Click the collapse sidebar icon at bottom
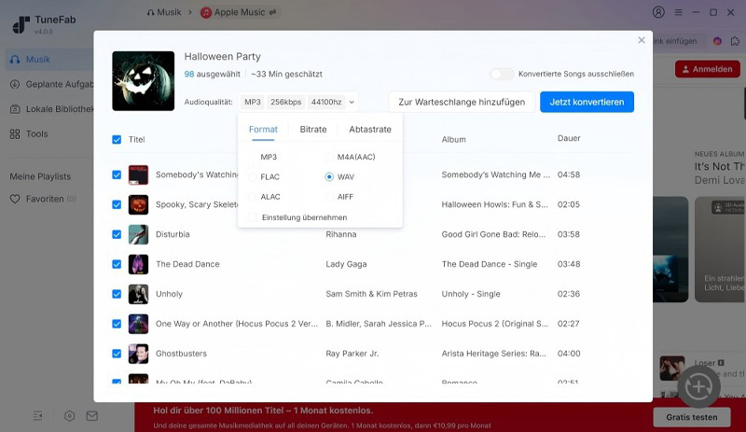 point(38,416)
